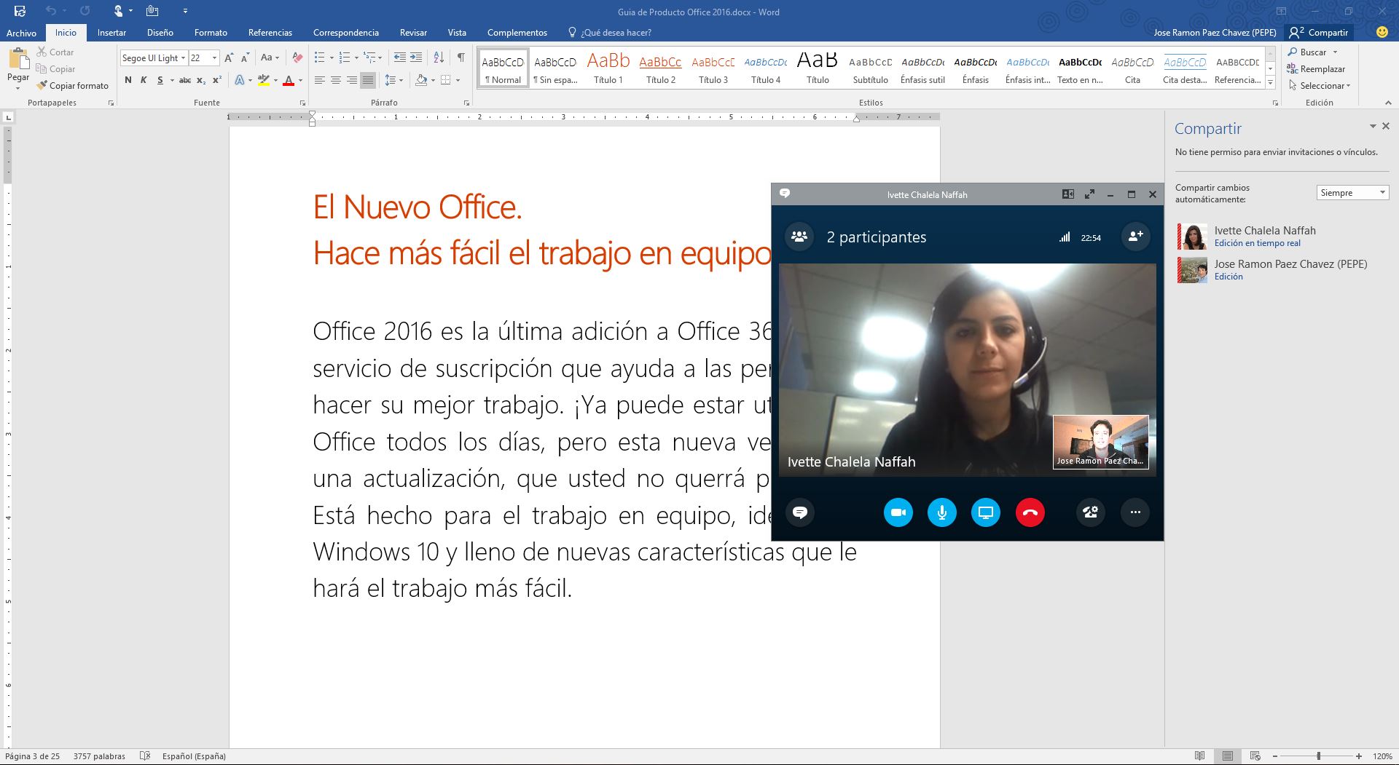Open call controls and devices button
The width and height of the screenshot is (1399, 765).
[x=1091, y=512]
